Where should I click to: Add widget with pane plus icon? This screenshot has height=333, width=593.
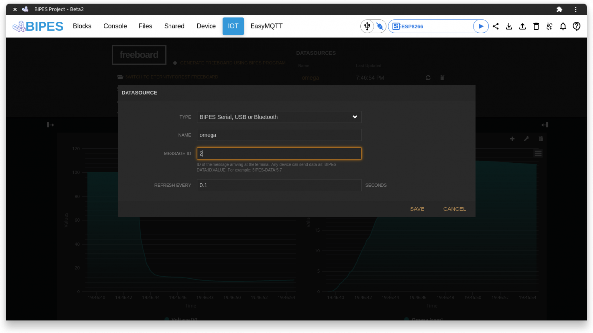[512, 139]
